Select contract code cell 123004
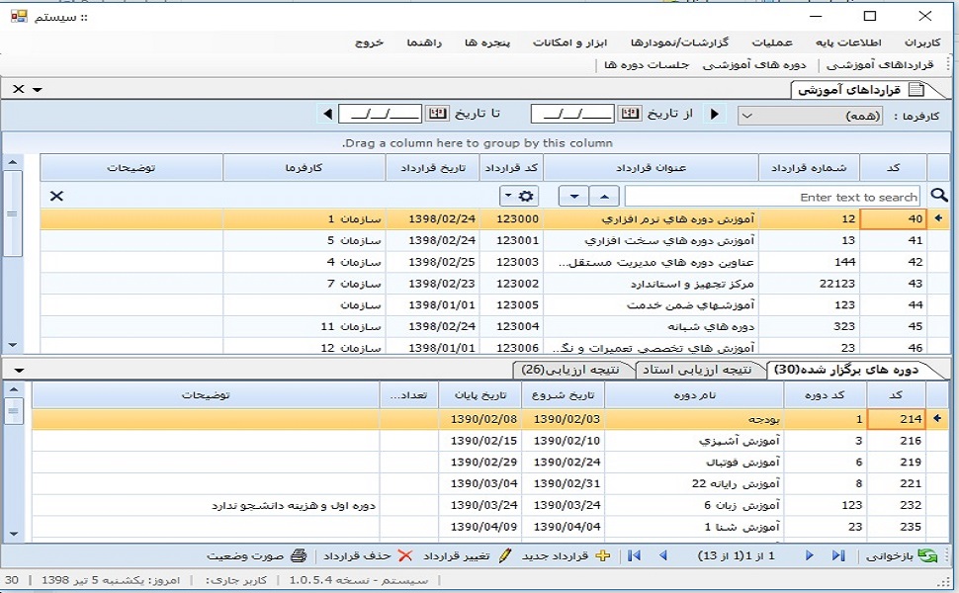The image size is (959, 593). [511, 326]
